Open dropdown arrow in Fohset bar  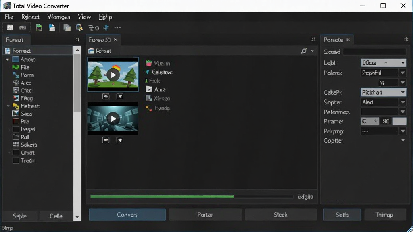[x=312, y=50]
